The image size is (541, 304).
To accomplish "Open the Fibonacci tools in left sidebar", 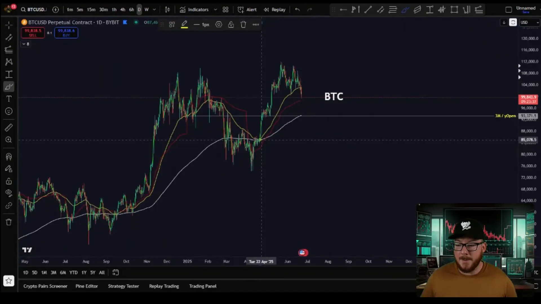I will (x=9, y=50).
